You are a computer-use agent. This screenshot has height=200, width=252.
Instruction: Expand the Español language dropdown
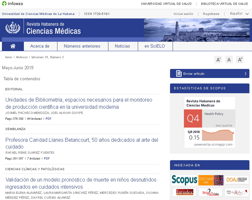(239, 14)
